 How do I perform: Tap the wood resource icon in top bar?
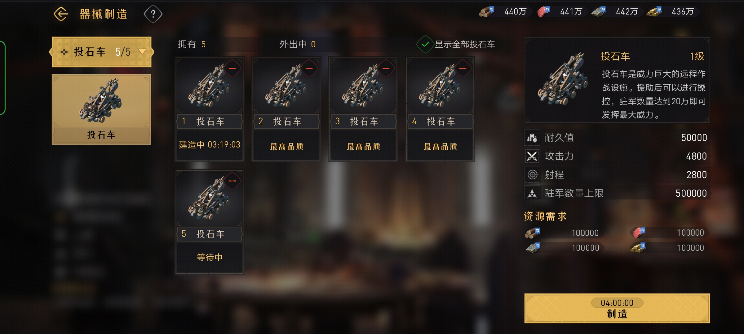tap(487, 12)
